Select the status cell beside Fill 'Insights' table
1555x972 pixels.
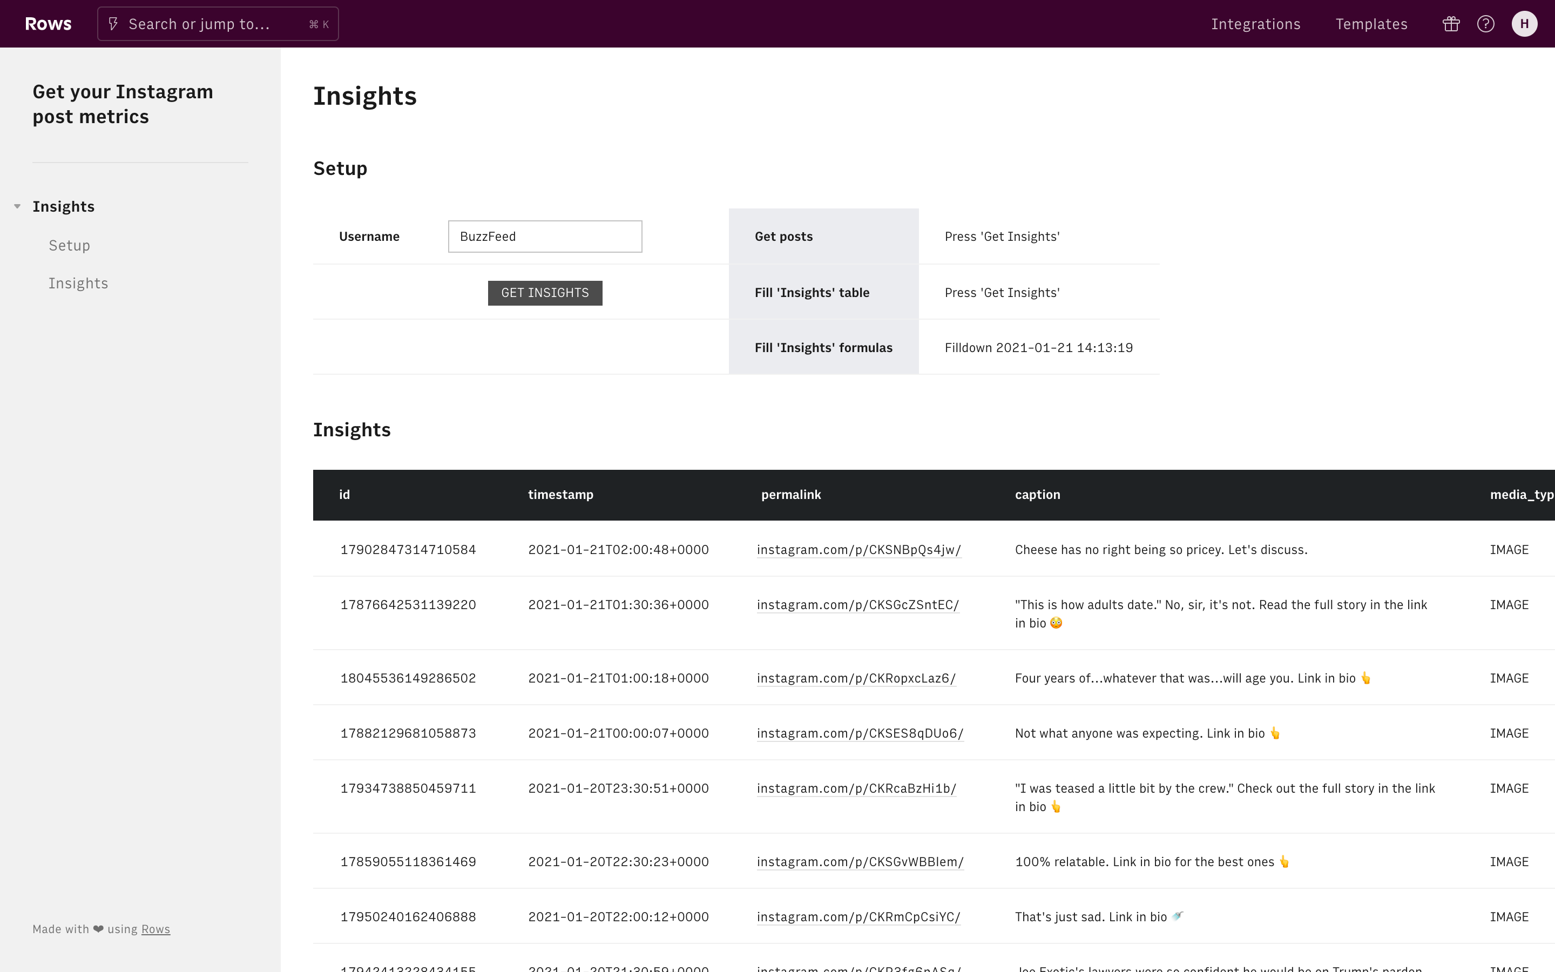(1038, 292)
